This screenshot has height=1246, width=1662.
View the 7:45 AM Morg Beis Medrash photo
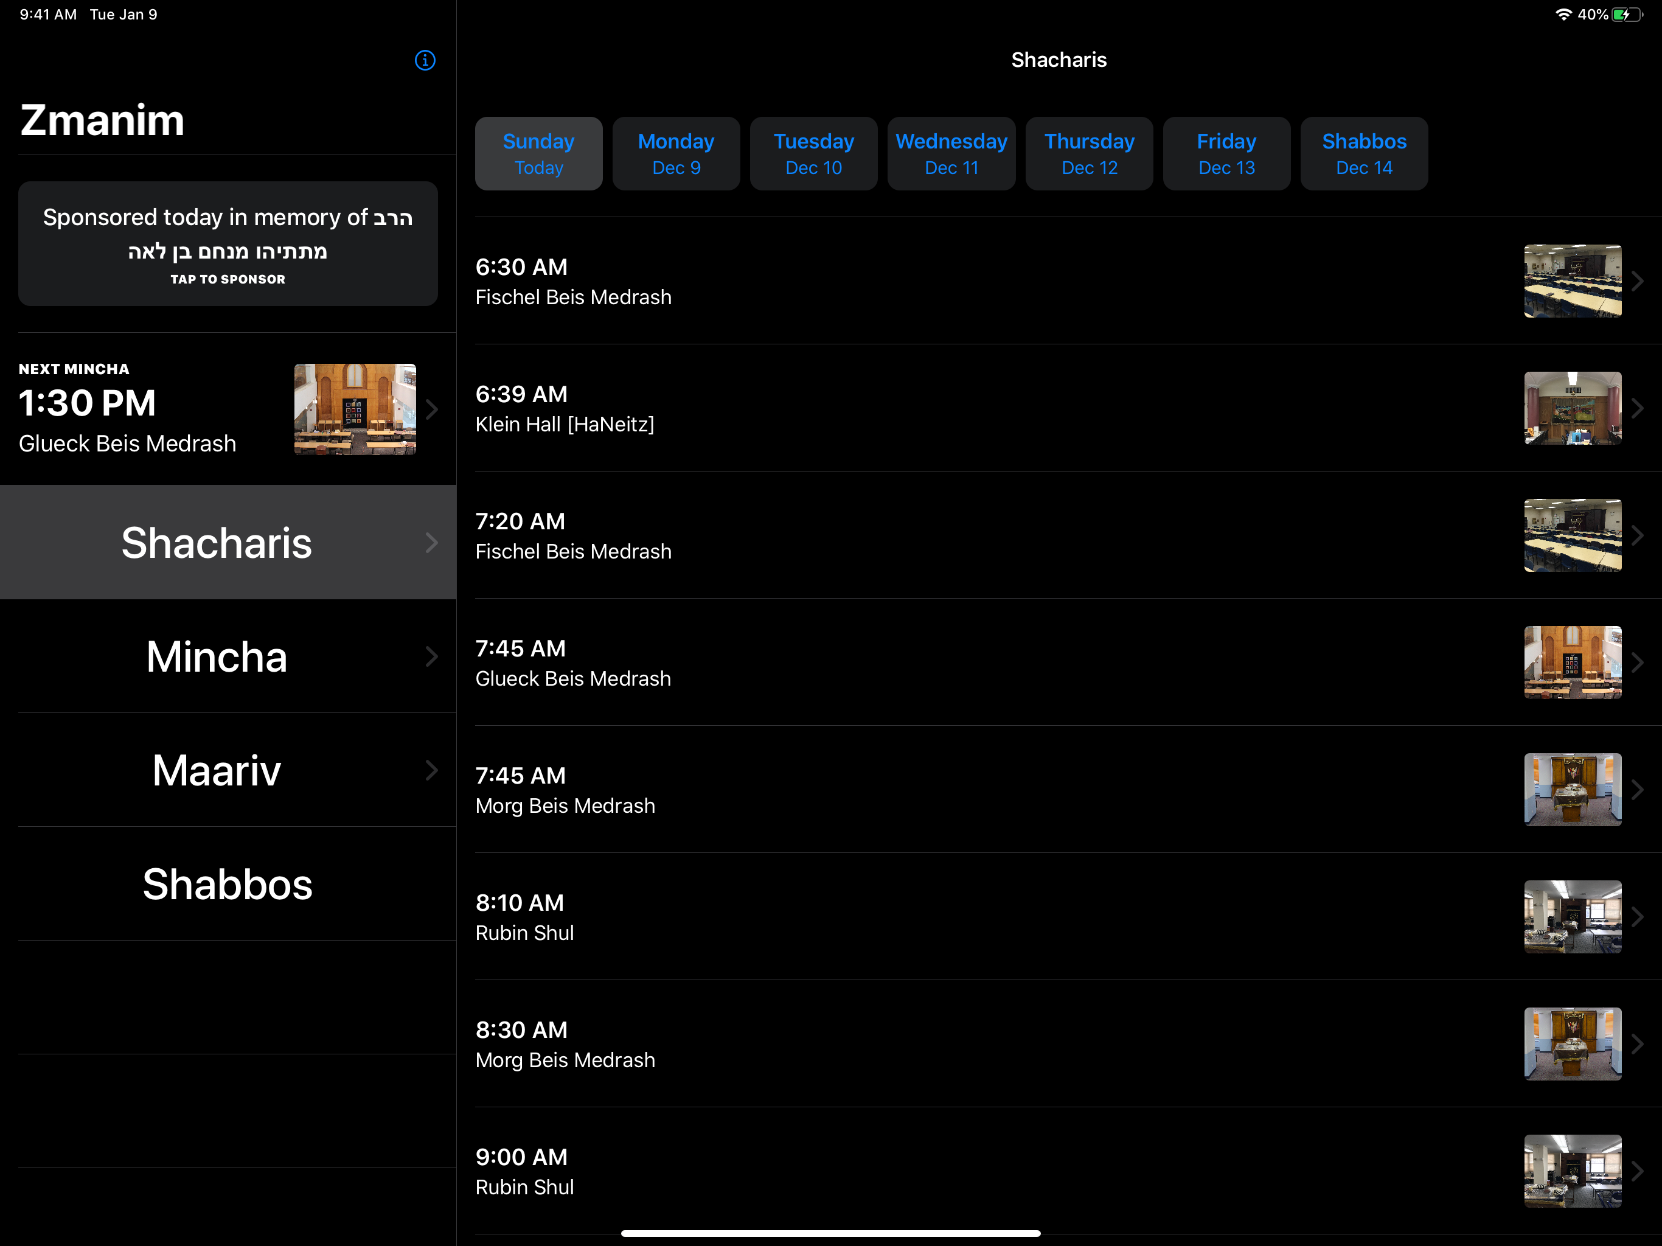(x=1573, y=789)
